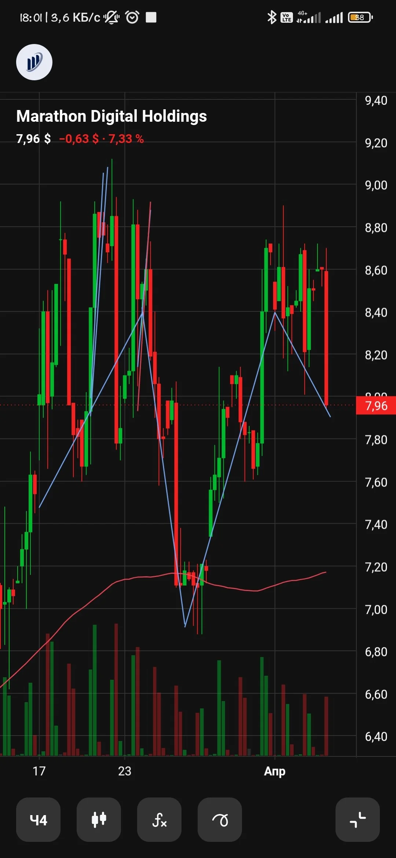Tap the muted bell icon in status bar

click(x=111, y=17)
